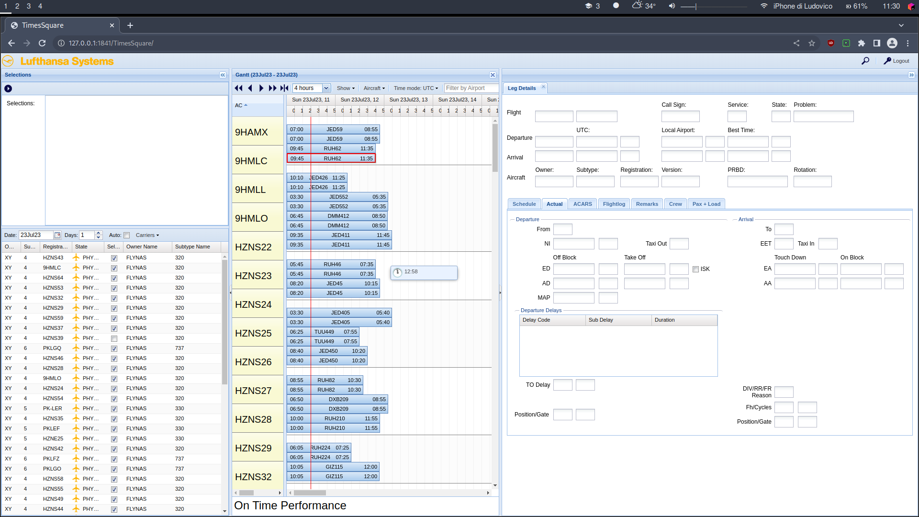Switch to the ACARS tab in Leg Details
919x517 pixels.
[583, 203]
